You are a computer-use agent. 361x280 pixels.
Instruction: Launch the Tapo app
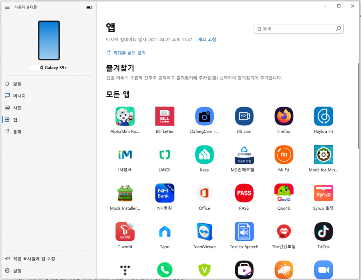(165, 231)
